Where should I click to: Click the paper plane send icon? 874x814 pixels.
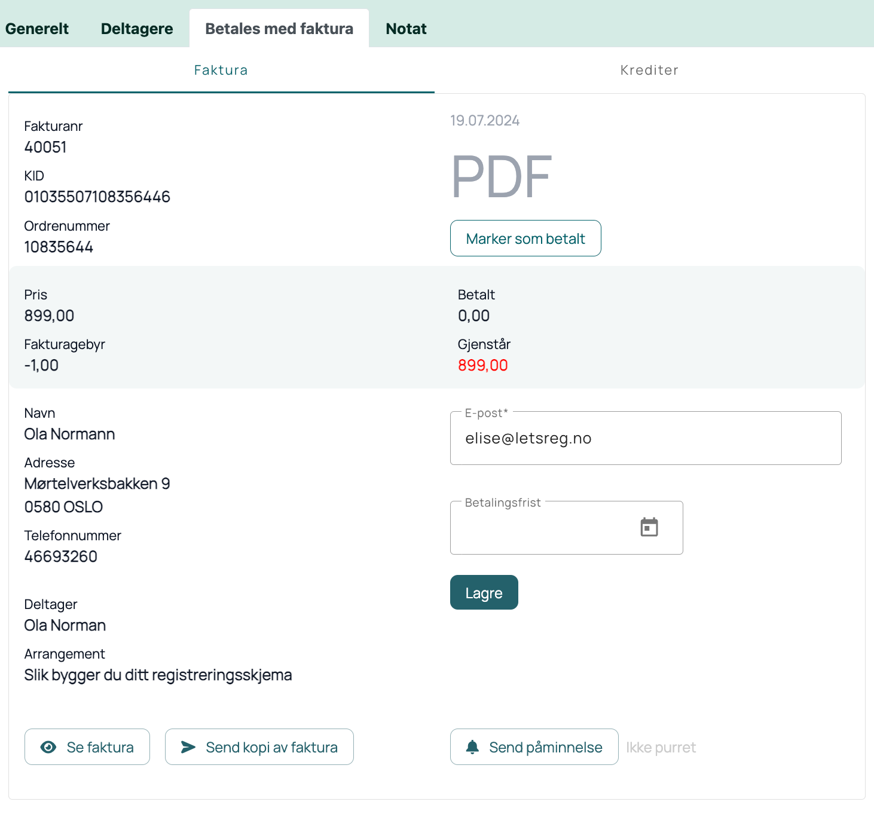point(188,747)
